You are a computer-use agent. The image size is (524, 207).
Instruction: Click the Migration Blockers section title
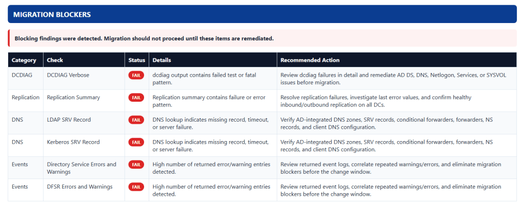coord(52,14)
